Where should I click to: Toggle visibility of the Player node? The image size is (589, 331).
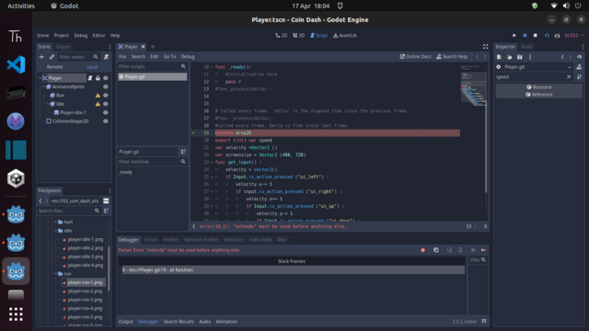coord(106,78)
